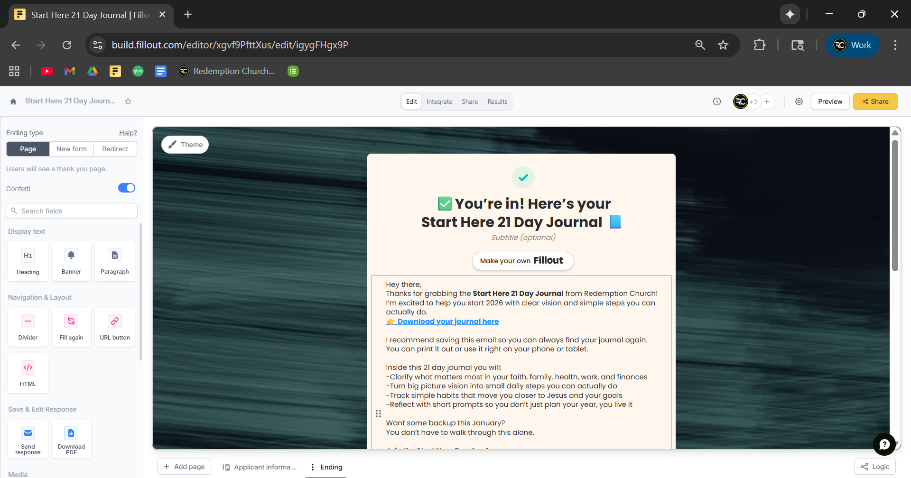Click the Search fields input box
The width and height of the screenshot is (911, 478).
[72, 211]
